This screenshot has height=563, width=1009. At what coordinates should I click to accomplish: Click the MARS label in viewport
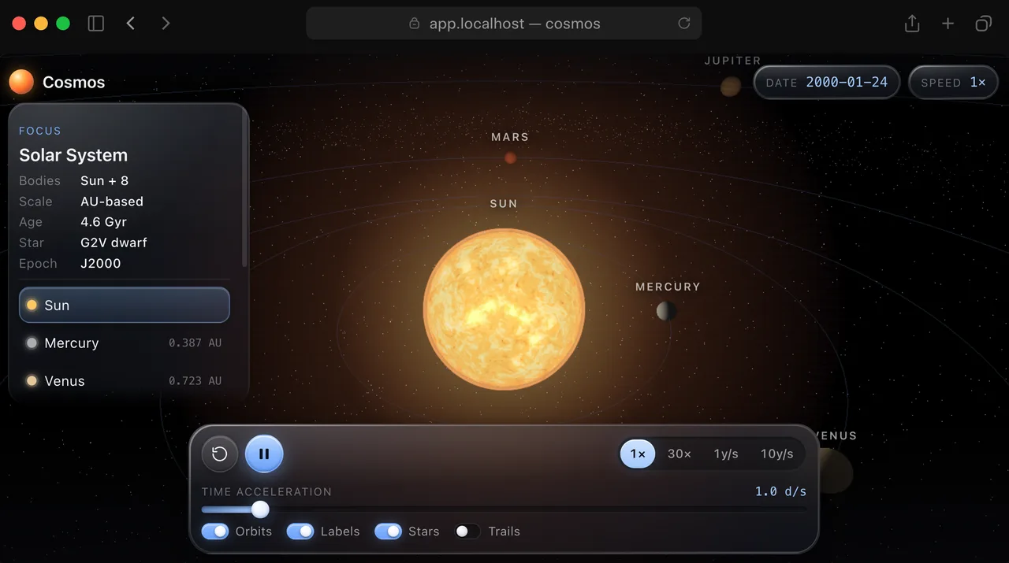click(x=510, y=137)
